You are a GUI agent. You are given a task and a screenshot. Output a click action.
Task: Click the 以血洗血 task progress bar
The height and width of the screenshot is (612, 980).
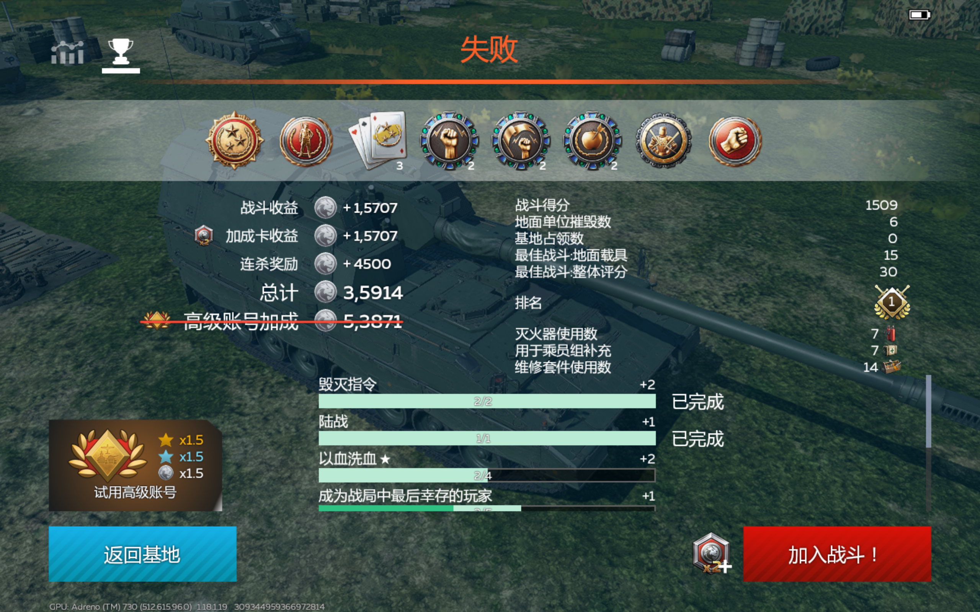[x=487, y=475]
